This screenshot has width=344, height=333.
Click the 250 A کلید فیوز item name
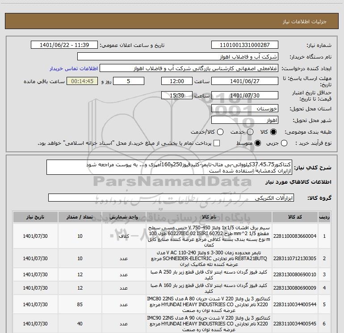tap(209, 274)
